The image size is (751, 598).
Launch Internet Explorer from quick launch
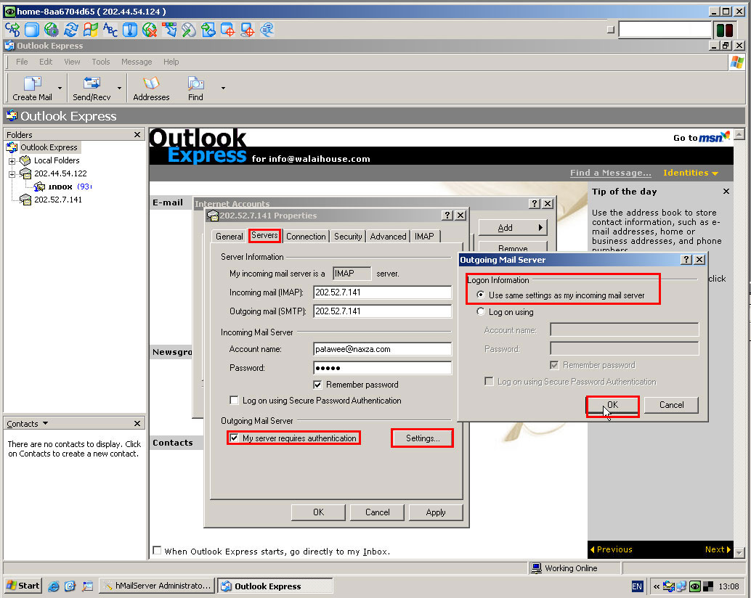(54, 586)
